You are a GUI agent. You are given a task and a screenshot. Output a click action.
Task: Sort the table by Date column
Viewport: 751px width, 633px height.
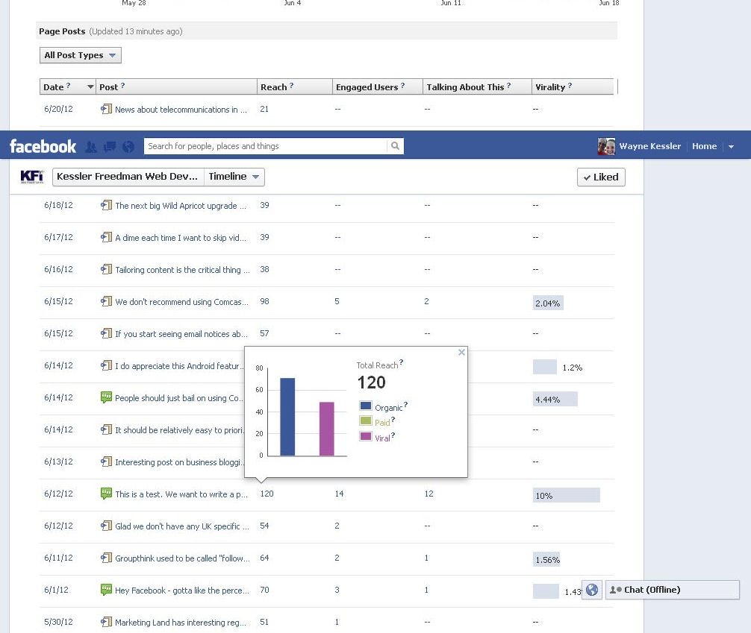tap(67, 86)
